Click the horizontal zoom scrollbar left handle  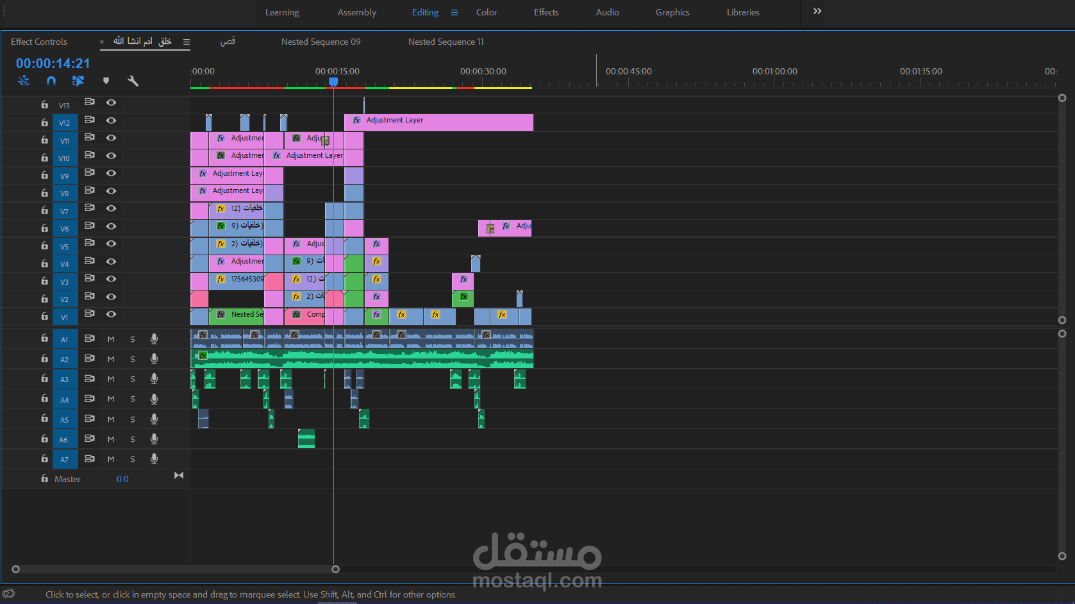coord(16,569)
